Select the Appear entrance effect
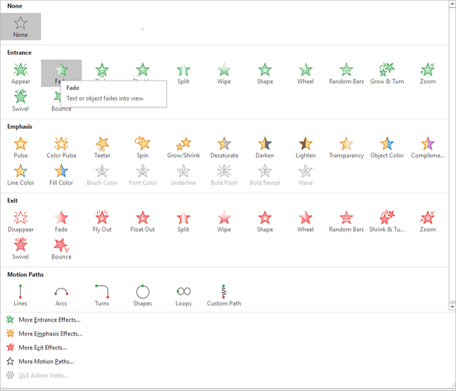Viewport: 456px width, 391px height. [x=20, y=73]
